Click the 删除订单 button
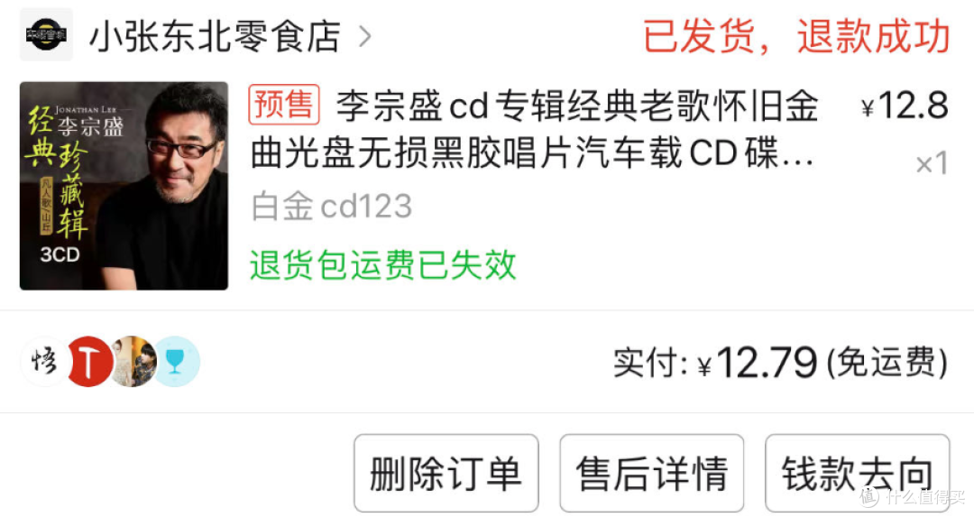 pos(446,474)
